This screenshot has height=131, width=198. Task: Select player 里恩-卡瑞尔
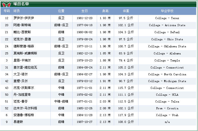point(22,60)
